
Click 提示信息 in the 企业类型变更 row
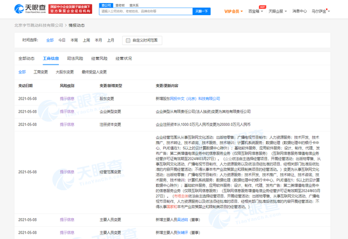(x=67, y=111)
